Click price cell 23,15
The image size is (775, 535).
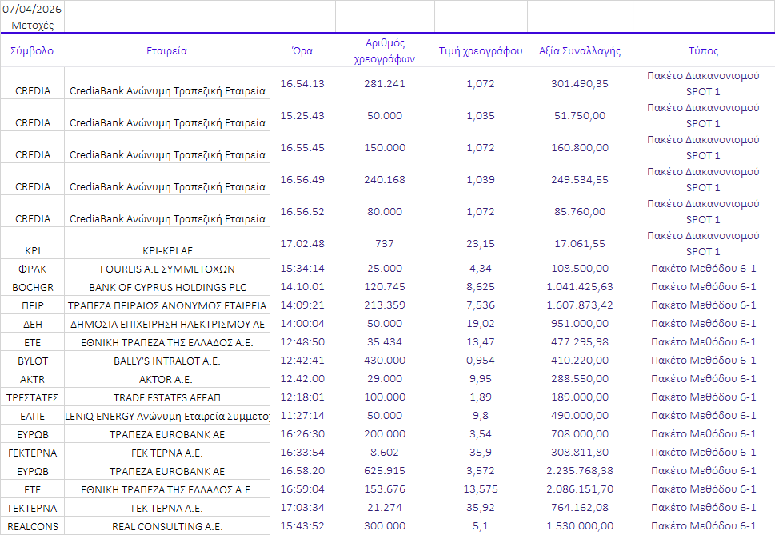(481, 244)
